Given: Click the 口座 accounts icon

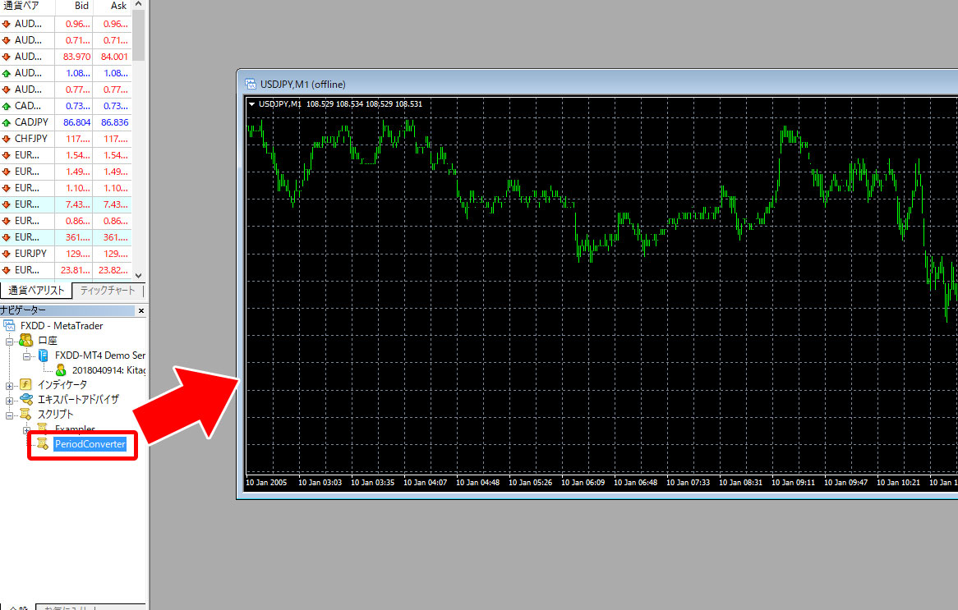Looking at the screenshot, I should (x=25, y=341).
